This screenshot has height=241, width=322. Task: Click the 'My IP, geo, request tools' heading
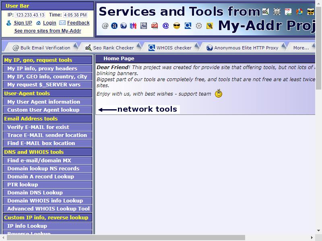47,60
